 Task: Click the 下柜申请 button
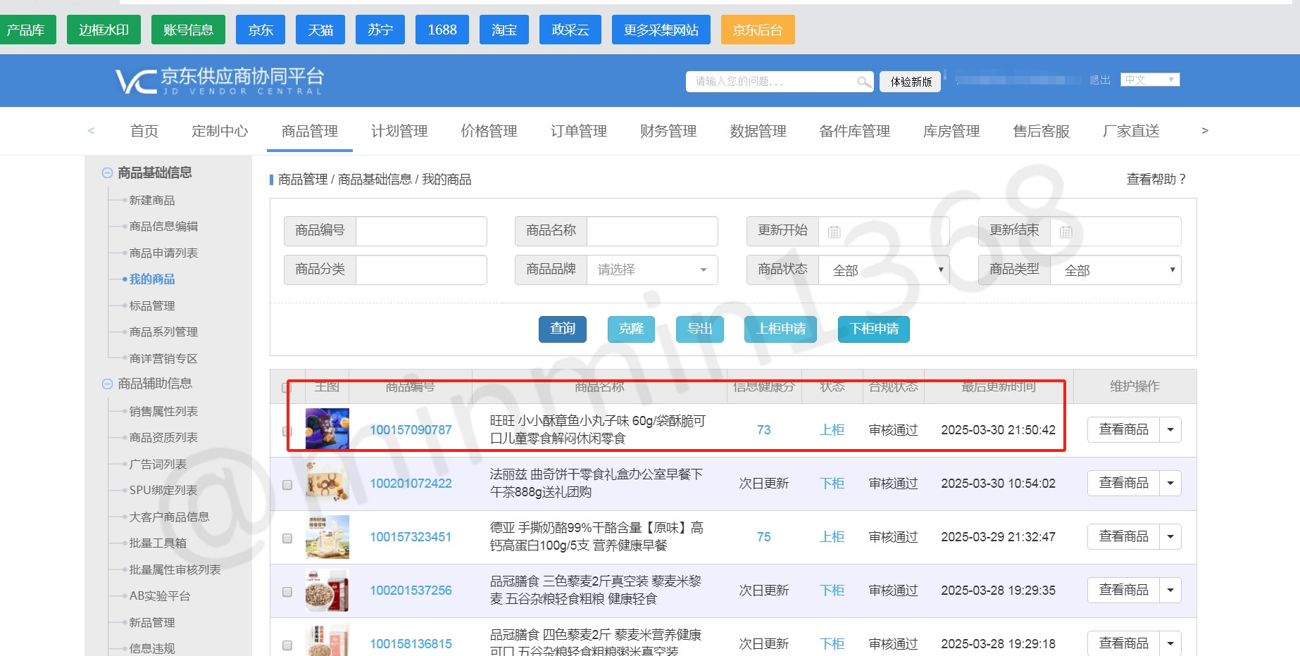[x=873, y=329]
